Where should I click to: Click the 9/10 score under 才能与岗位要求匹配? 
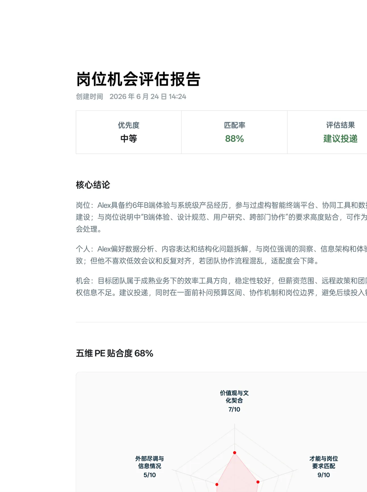pos(324,475)
